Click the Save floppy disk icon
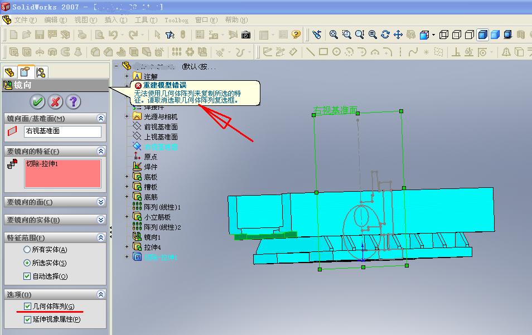The image size is (532, 335). coord(40,35)
